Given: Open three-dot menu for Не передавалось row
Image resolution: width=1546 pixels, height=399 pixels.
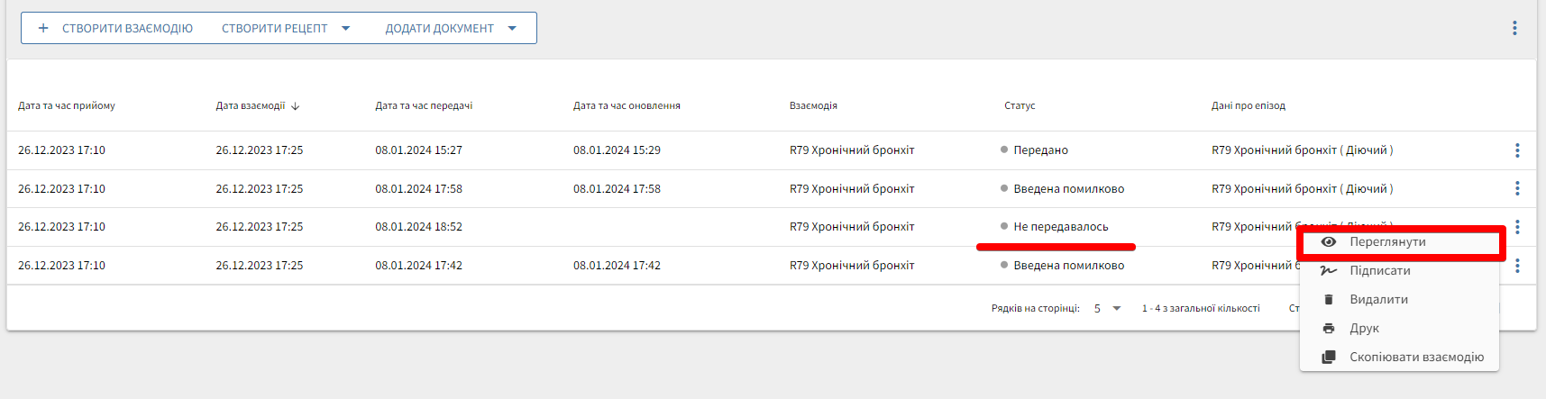Looking at the screenshot, I should tap(1517, 227).
